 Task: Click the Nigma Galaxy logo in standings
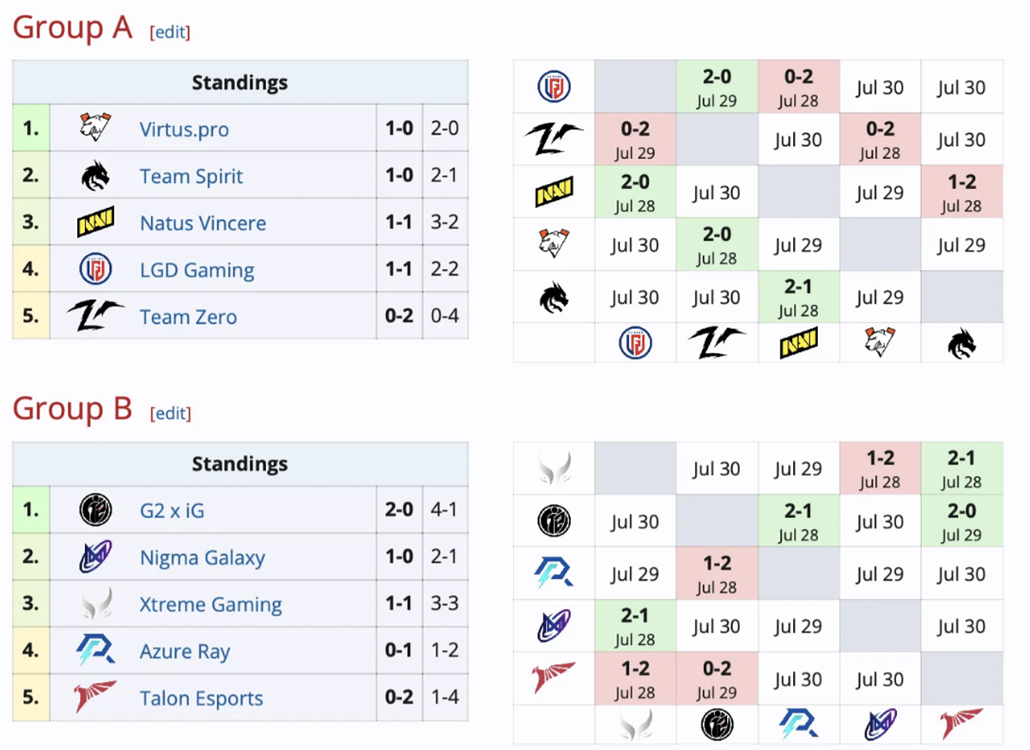(95, 558)
